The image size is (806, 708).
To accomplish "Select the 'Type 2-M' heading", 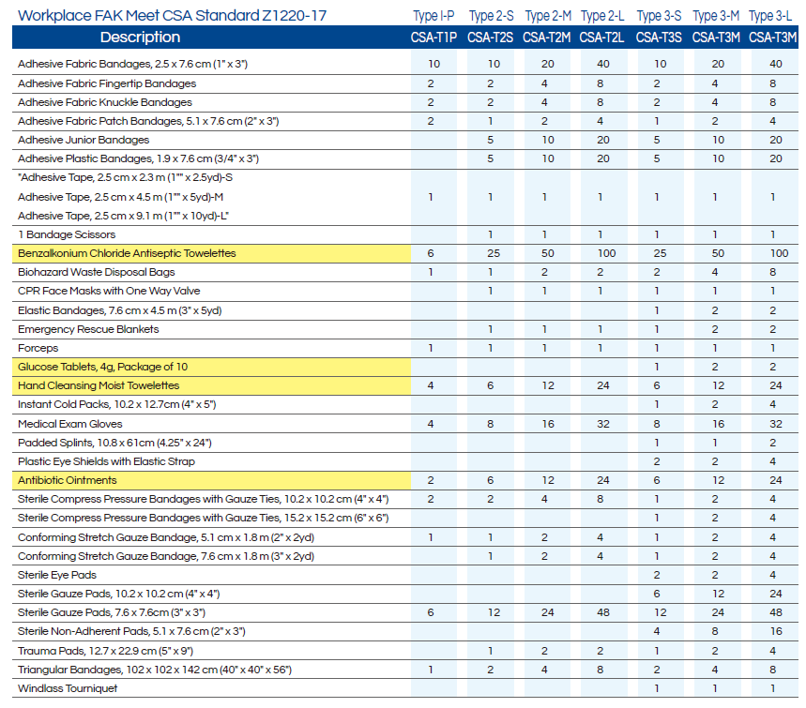I will point(548,16).
